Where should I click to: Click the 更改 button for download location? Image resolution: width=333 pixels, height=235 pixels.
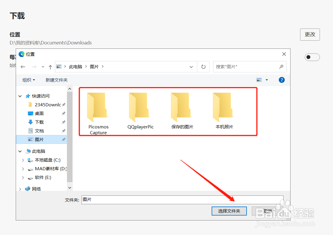pos(310,34)
